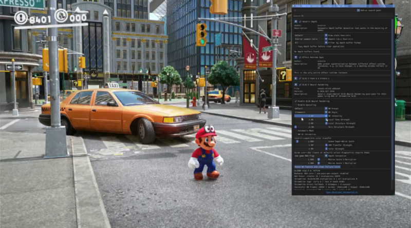The image size is (411, 228).
Task: Click the Color Strength slider
Action: tap(311, 149)
